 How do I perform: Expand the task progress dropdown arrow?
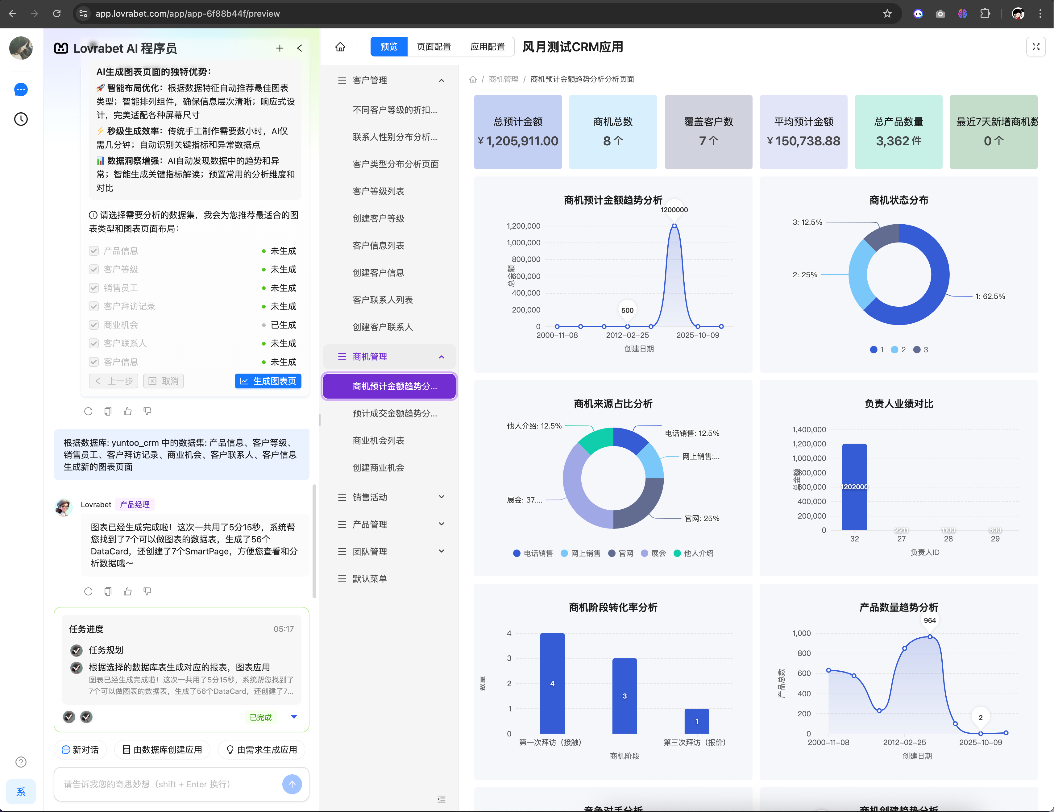pos(294,717)
